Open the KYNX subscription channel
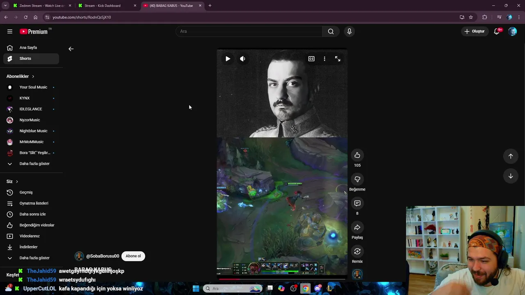Image resolution: width=525 pixels, height=295 pixels. (31, 98)
